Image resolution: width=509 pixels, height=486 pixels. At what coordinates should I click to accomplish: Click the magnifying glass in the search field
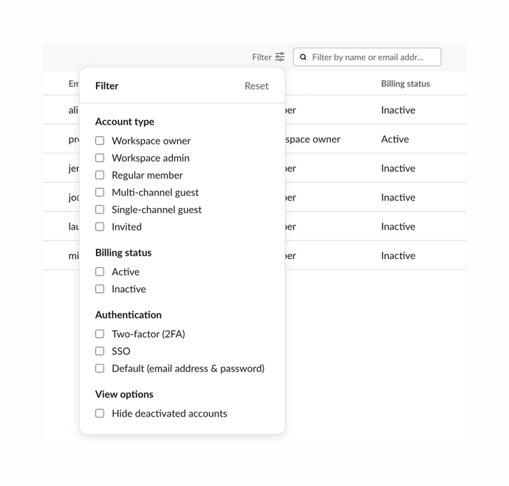303,57
